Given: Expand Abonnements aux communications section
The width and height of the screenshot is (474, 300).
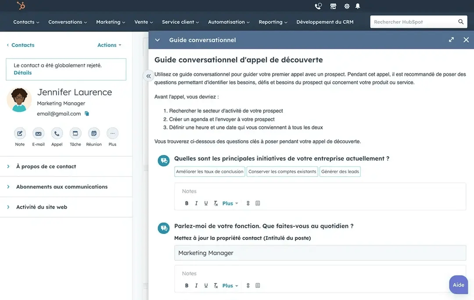Looking at the screenshot, I should click(61, 187).
